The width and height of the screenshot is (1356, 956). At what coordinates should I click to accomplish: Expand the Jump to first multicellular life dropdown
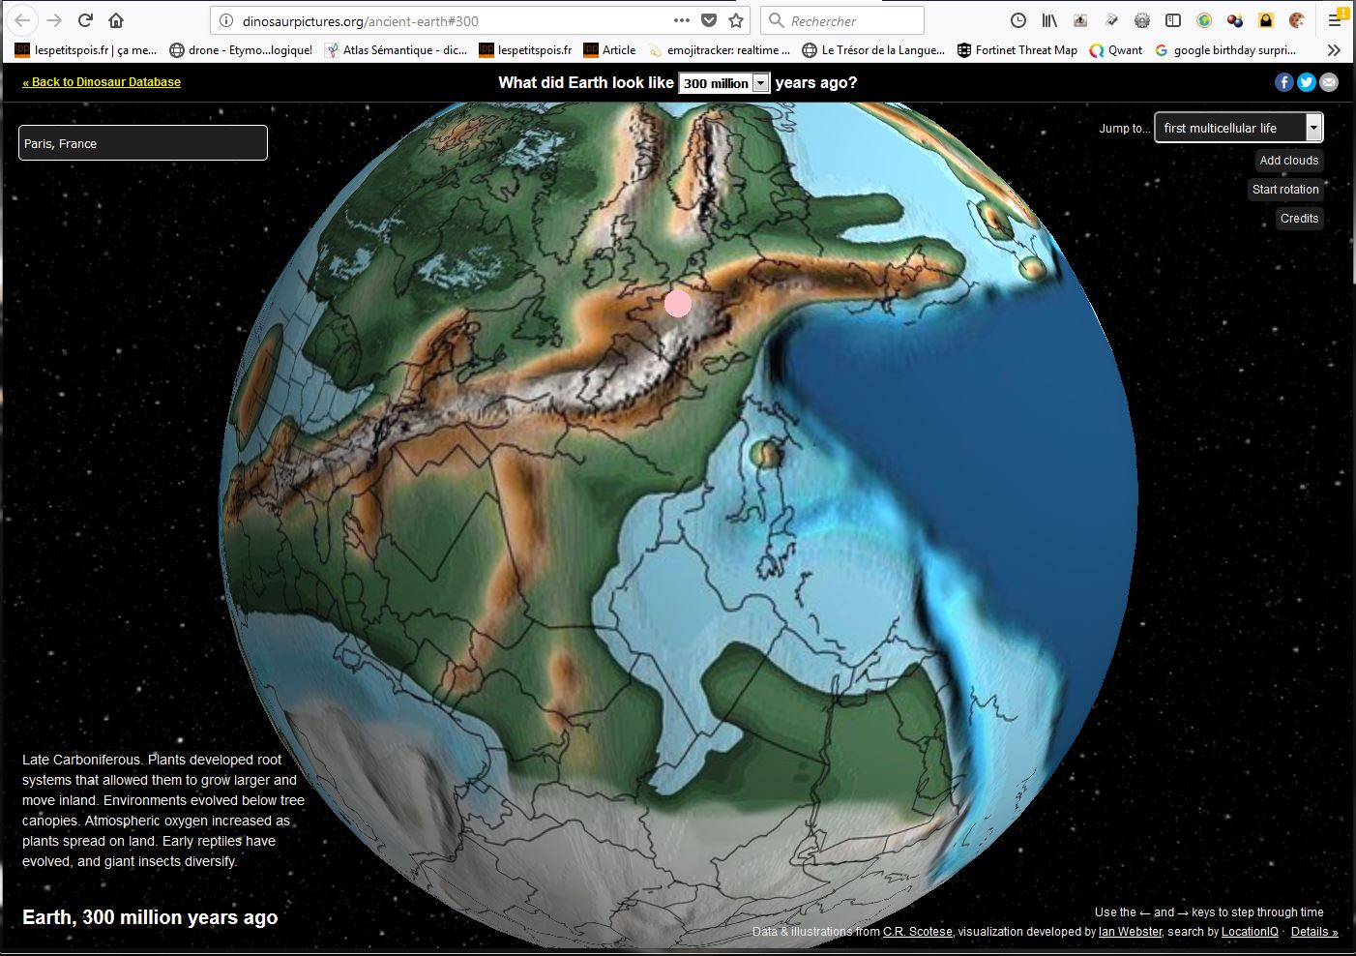(1238, 128)
